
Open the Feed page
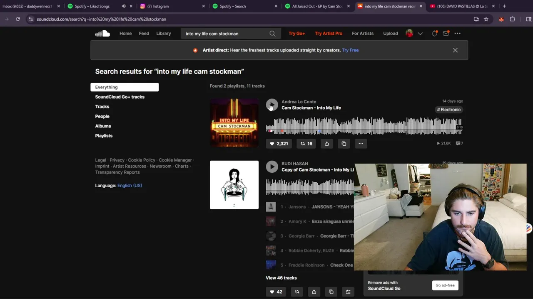click(x=144, y=34)
